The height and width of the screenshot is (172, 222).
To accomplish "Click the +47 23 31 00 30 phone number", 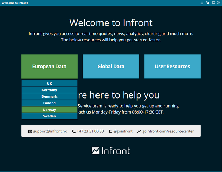I will 90,131.
